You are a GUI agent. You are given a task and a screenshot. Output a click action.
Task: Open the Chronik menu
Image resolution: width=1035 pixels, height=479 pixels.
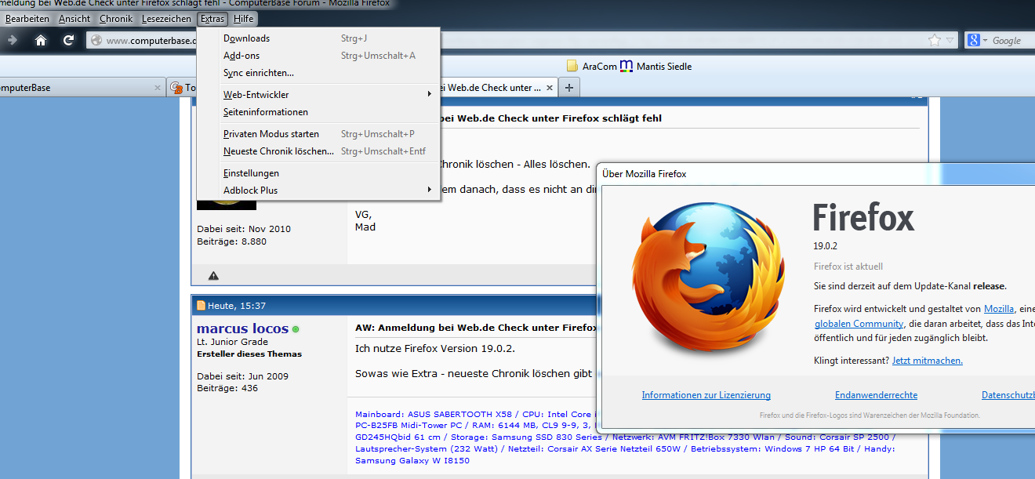click(116, 19)
